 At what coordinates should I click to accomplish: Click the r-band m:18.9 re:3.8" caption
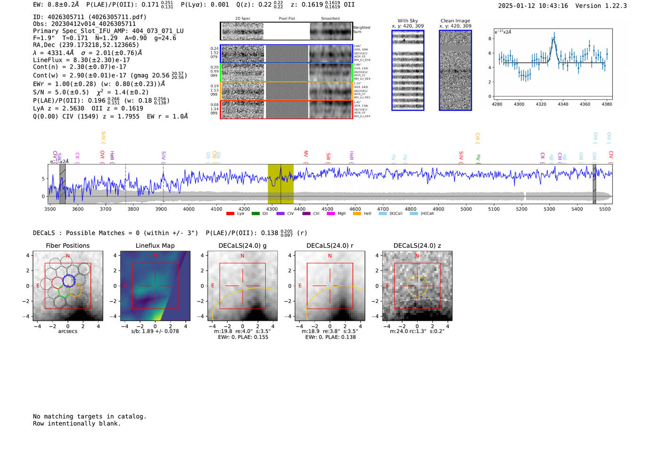point(330,331)
